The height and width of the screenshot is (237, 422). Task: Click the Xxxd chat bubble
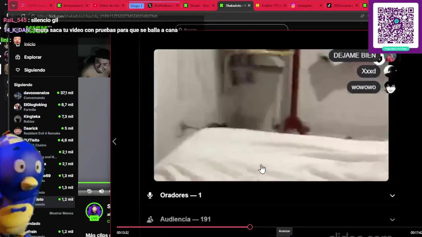[x=369, y=71]
